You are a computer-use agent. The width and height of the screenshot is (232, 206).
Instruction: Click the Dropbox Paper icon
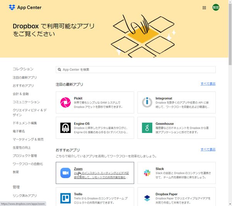(147, 198)
